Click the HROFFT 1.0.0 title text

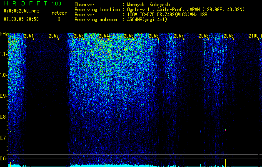(32, 3)
